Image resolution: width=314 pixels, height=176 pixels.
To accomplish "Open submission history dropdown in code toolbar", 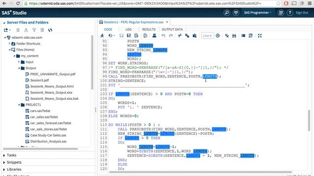I will click(x=111, y=36).
